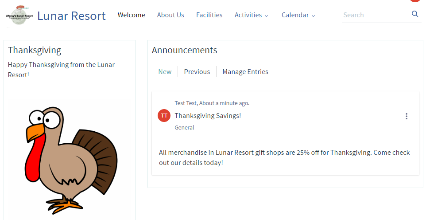
Task: Click the red TT user avatar
Action: coord(164,116)
